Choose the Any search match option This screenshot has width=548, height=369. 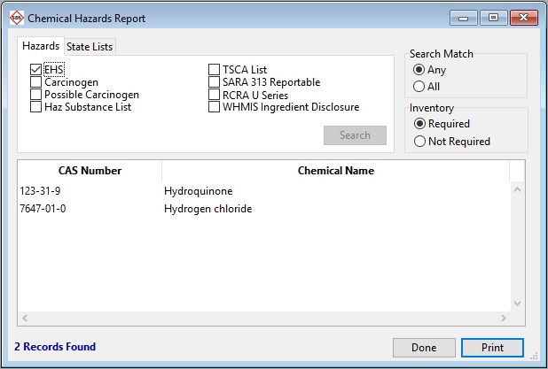click(419, 70)
